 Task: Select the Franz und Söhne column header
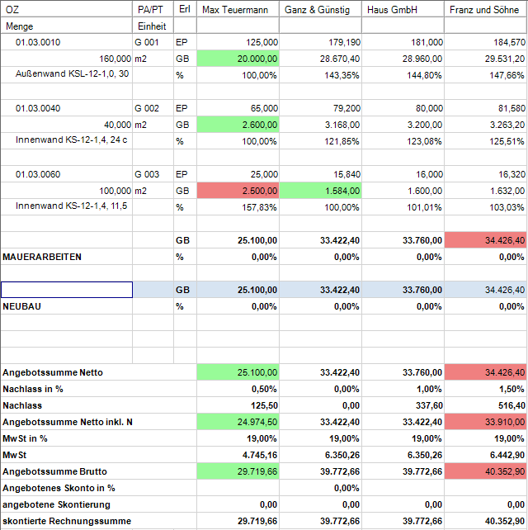click(485, 9)
